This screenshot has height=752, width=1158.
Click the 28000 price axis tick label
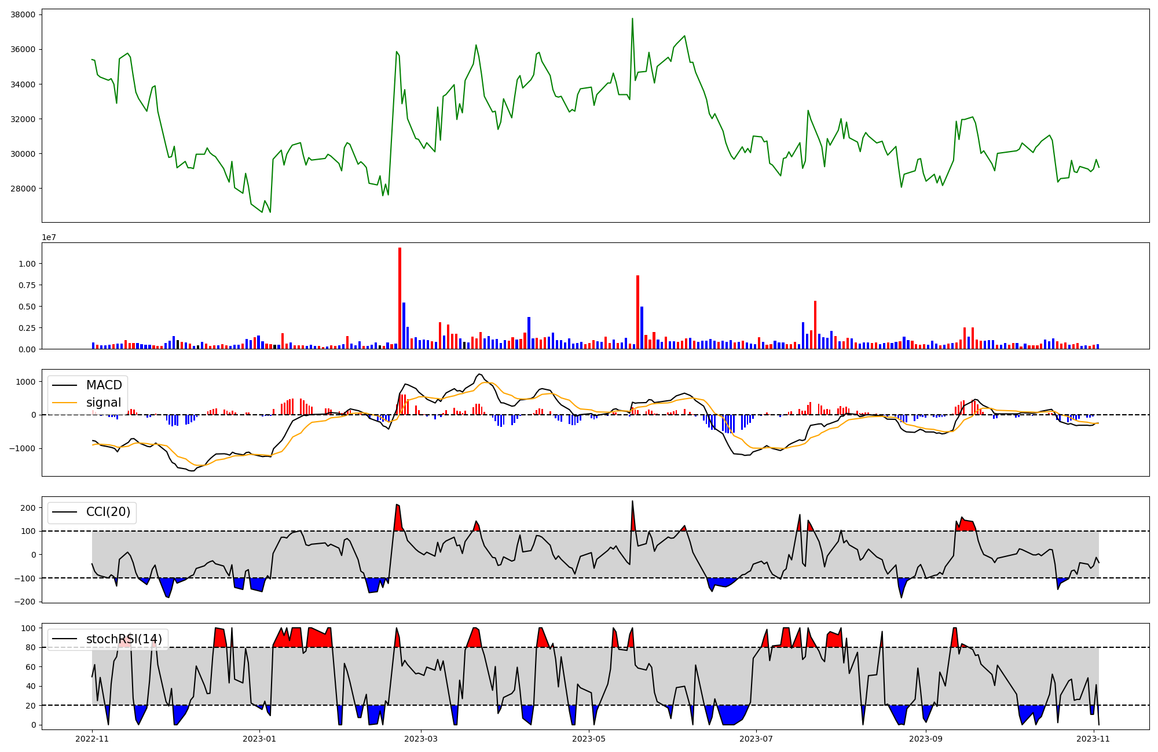pyautogui.click(x=23, y=189)
